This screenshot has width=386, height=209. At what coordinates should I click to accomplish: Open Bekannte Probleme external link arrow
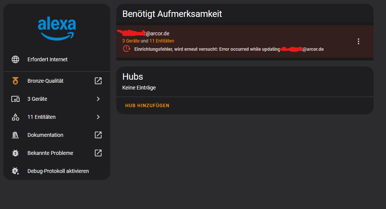98,153
